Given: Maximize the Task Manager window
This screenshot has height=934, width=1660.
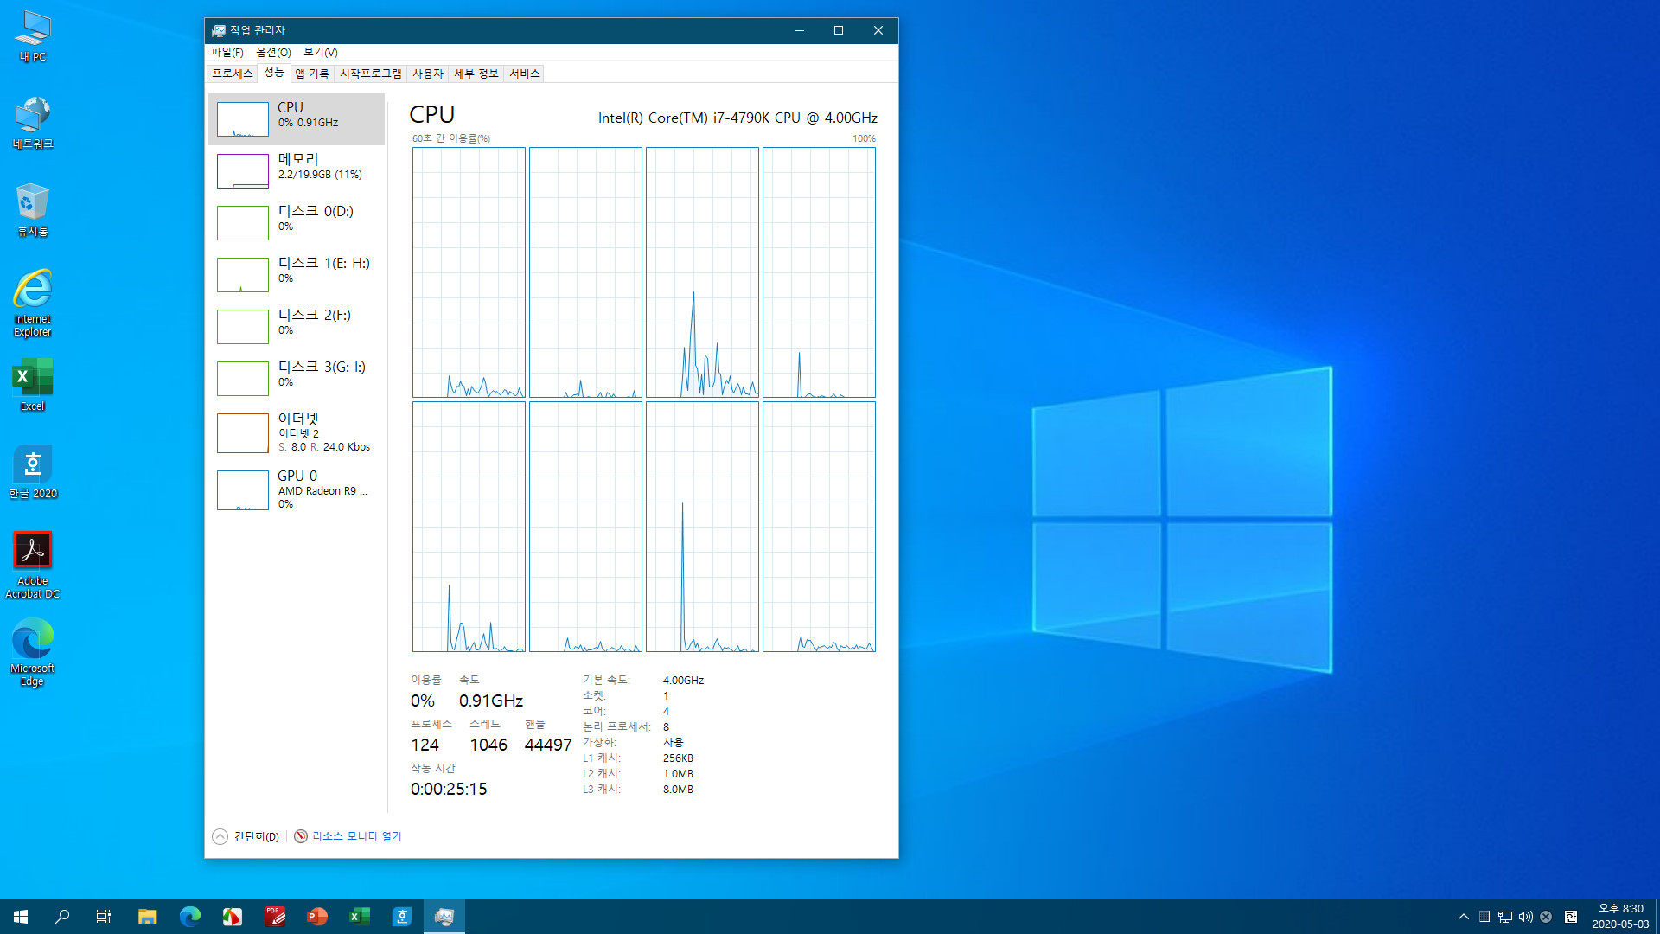Looking at the screenshot, I should (839, 30).
